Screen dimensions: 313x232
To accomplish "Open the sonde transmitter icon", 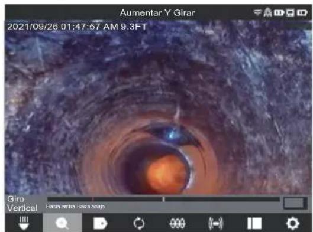I will pos(215,223).
